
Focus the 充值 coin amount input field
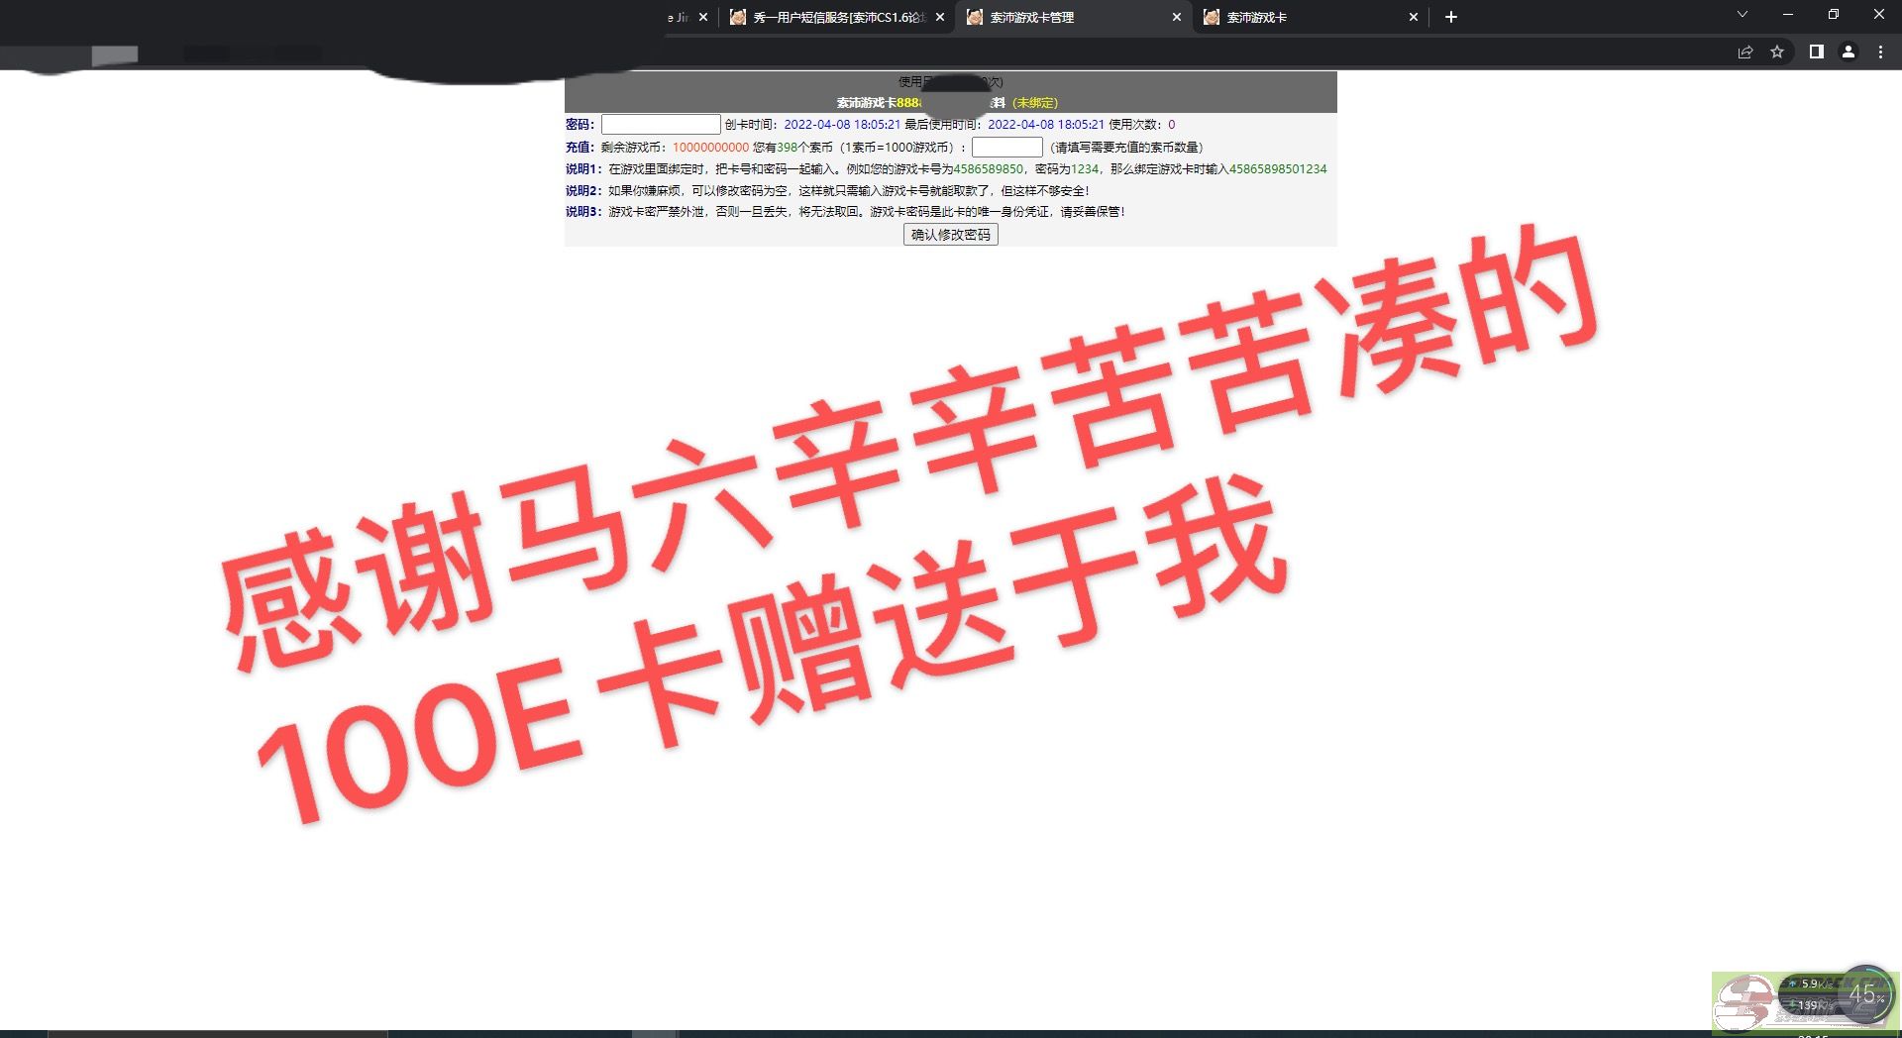click(x=1006, y=148)
